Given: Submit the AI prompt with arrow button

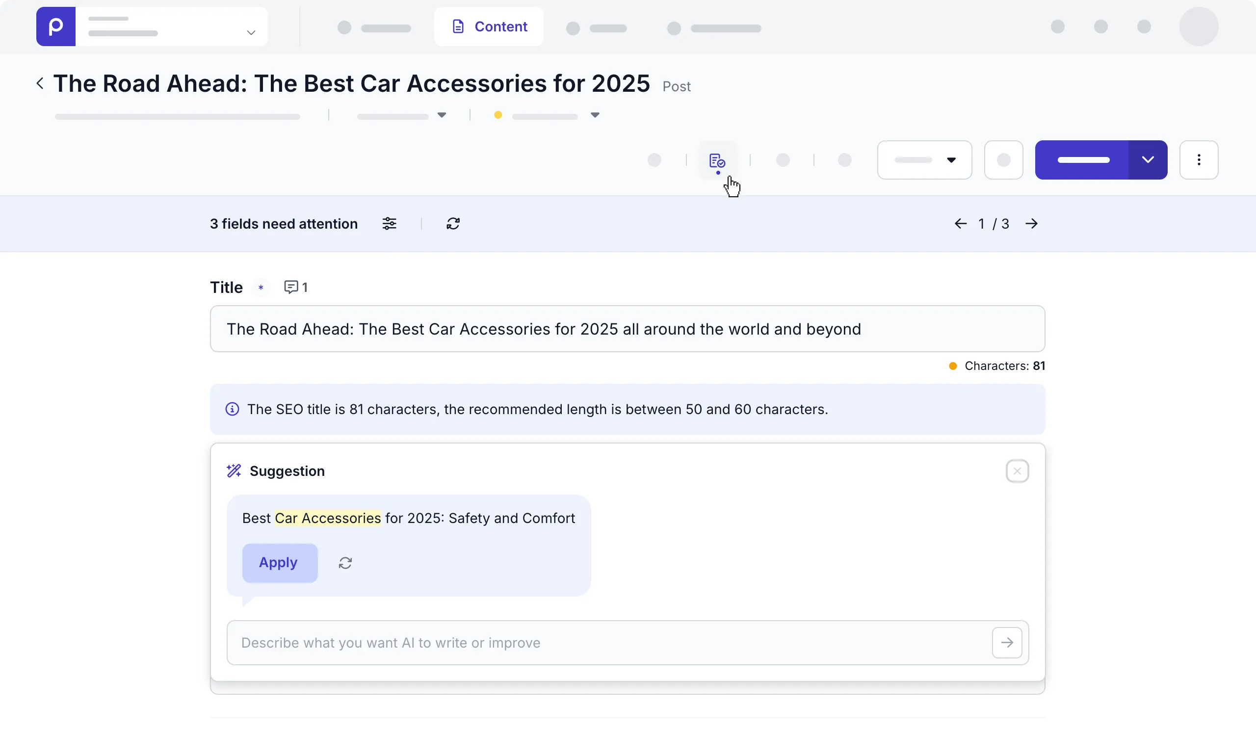Looking at the screenshot, I should (1007, 643).
